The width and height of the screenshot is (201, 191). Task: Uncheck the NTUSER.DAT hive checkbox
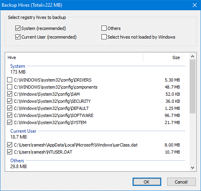pyautogui.click(x=10, y=152)
